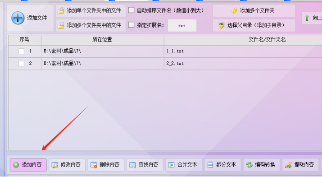Open the 查找内容 tab
Screen dimensions: 322x177
pyautogui.click(x=145, y=165)
